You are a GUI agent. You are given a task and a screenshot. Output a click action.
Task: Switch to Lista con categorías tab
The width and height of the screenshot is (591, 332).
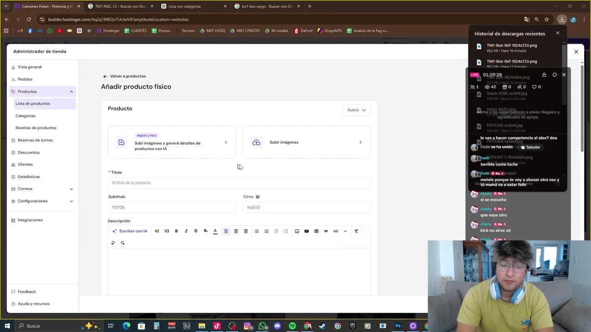pos(194,6)
